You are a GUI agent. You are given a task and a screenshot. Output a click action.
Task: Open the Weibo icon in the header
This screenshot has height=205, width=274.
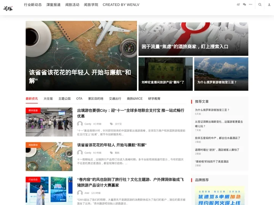pyautogui.click(x=238, y=5)
